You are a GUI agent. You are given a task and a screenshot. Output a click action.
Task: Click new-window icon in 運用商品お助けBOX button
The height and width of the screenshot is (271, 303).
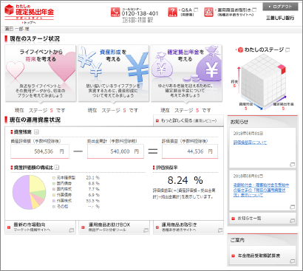tap(146, 230)
